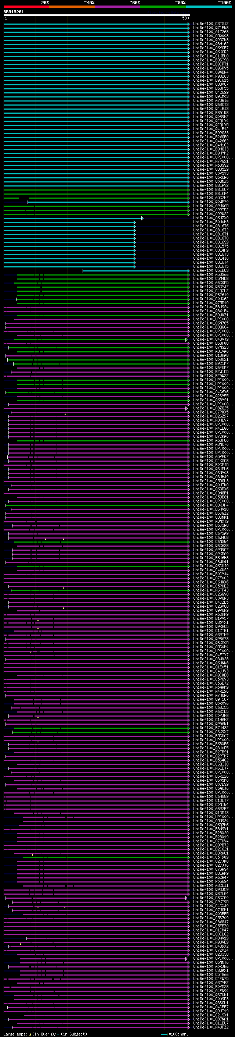
Task: Select the UniRef100_Q8W529 label
Action: pos(211,170)
